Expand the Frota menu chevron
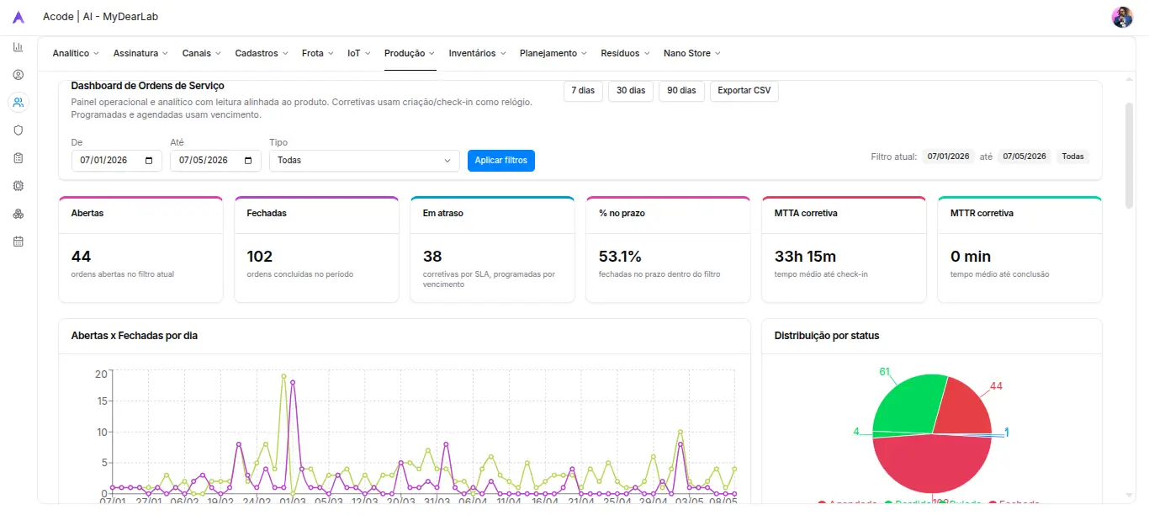The width and height of the screenshot is (1149, 515). coord(331,53)
